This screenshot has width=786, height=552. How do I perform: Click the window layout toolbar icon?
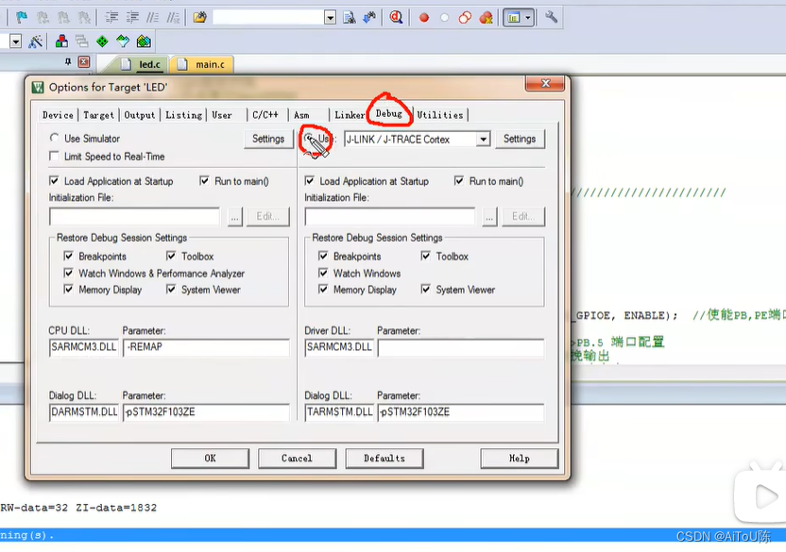pyautogui.click(x=513, y=18)
